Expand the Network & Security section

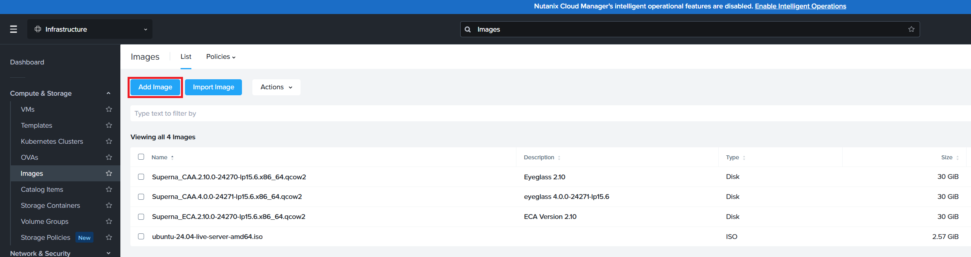108,253
